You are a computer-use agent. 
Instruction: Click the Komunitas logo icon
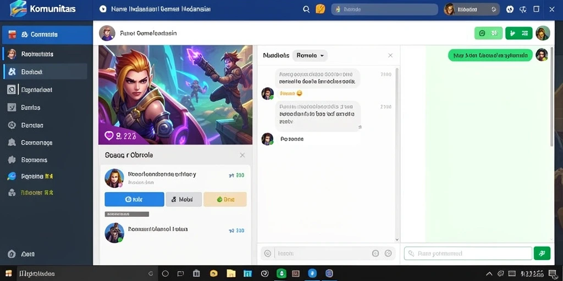point(18,9)
